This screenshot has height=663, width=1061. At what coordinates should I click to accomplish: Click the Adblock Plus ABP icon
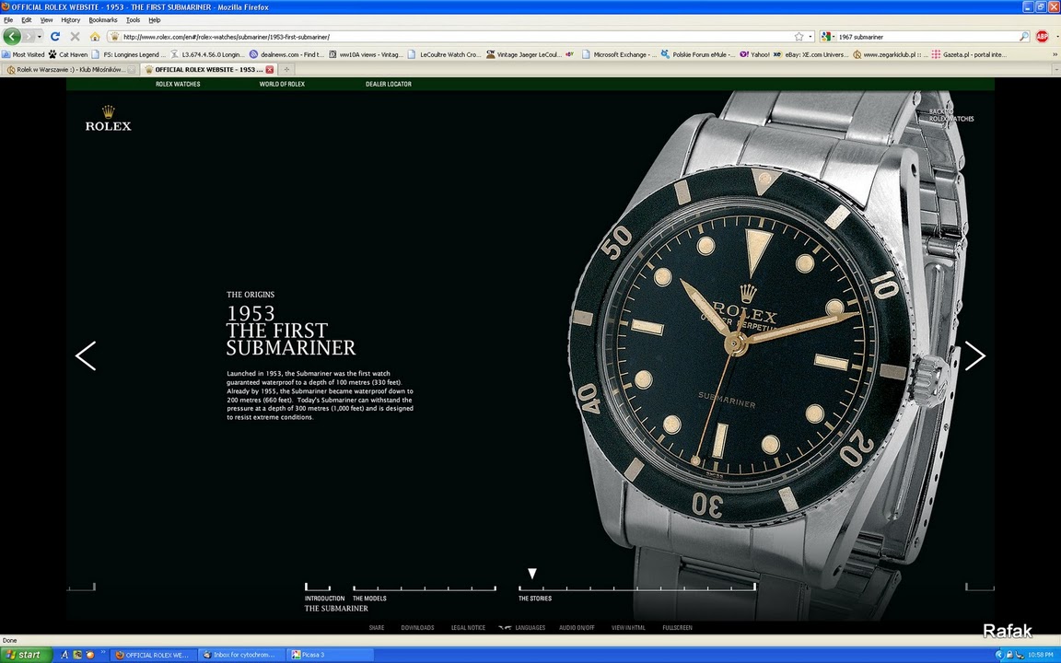point(1042,37)
